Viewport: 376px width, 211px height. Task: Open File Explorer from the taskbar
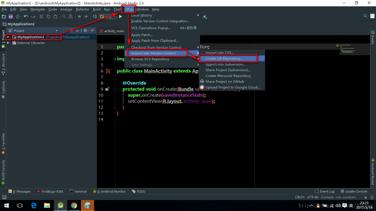(x=47, y=206)
